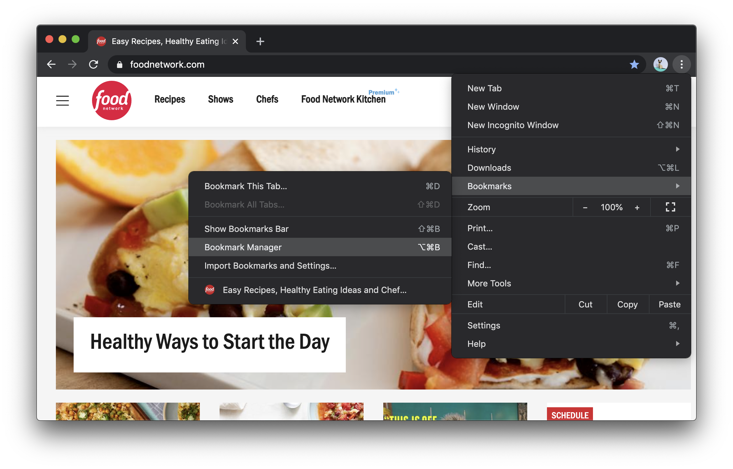733x469 pixels.
Task: Click Healthy Ways to Start the Day headline
Action: (210, 342)
